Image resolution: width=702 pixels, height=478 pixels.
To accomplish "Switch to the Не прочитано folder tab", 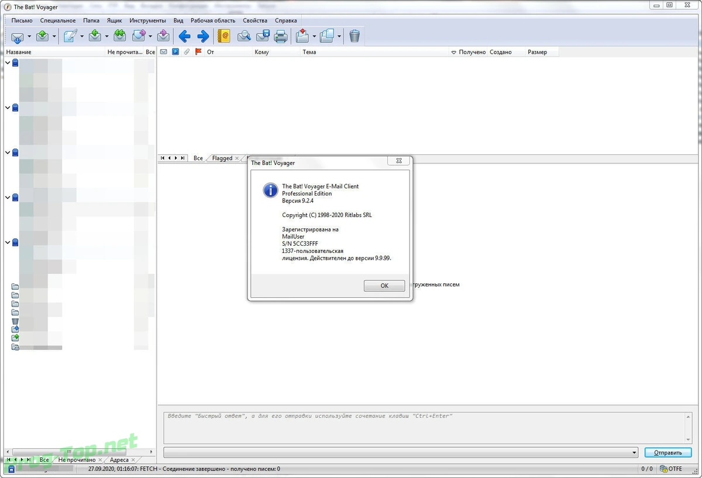I will (77, 460).
